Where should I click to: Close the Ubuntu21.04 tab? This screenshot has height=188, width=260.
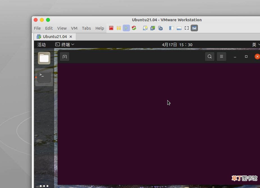pos(71,37)
